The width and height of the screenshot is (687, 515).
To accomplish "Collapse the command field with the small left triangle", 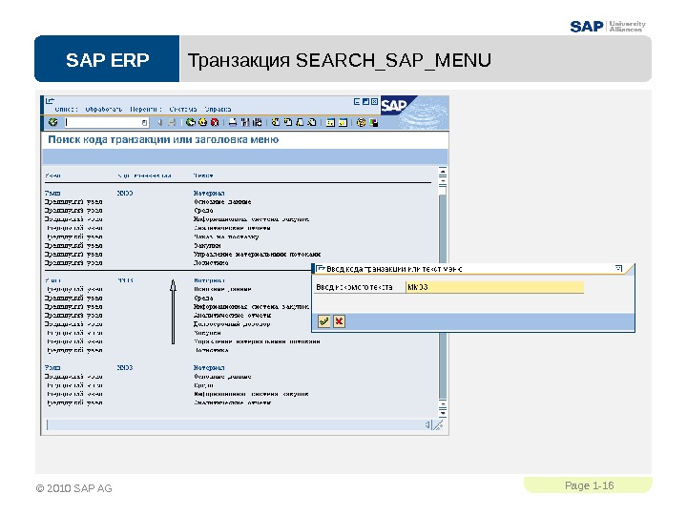I will point(160,122).
